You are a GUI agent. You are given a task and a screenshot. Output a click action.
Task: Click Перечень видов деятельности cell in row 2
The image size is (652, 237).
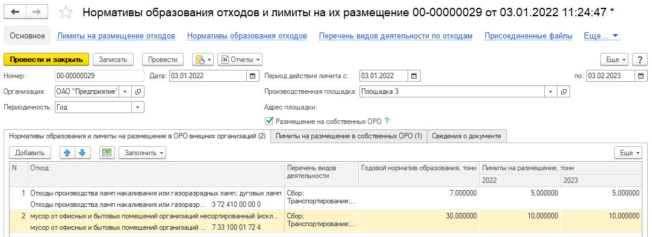(321, 221)
